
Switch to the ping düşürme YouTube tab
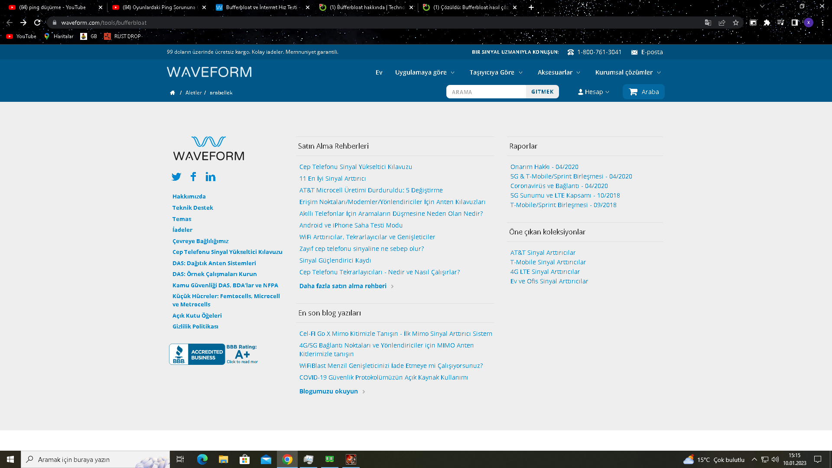[x=52, y=7]
